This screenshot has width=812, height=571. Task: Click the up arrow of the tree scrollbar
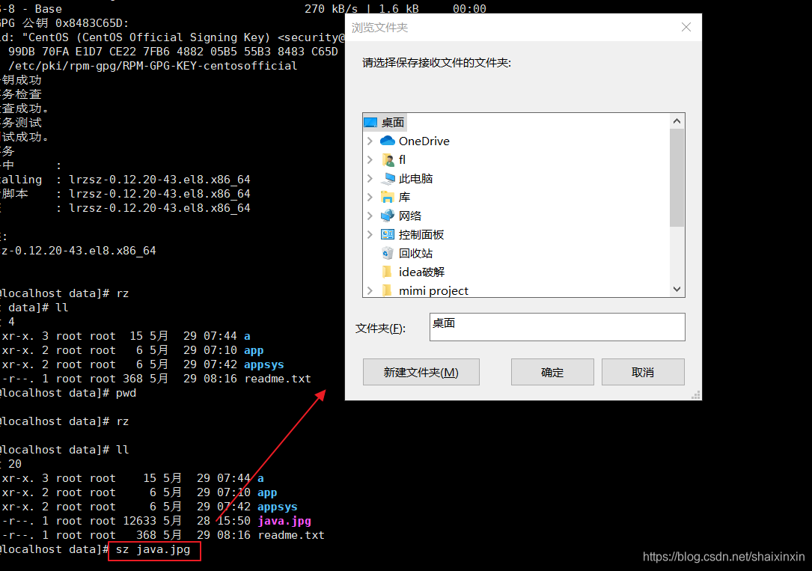coord(677,120)
